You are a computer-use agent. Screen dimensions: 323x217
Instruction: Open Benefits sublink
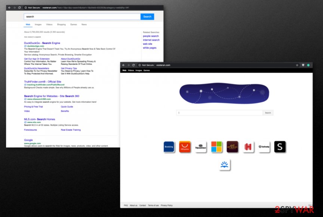pyautogui.click(x=65, y=111)
